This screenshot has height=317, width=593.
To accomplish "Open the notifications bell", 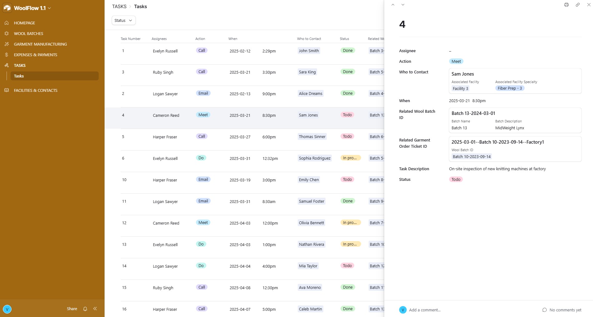I will tap(85, 309).
